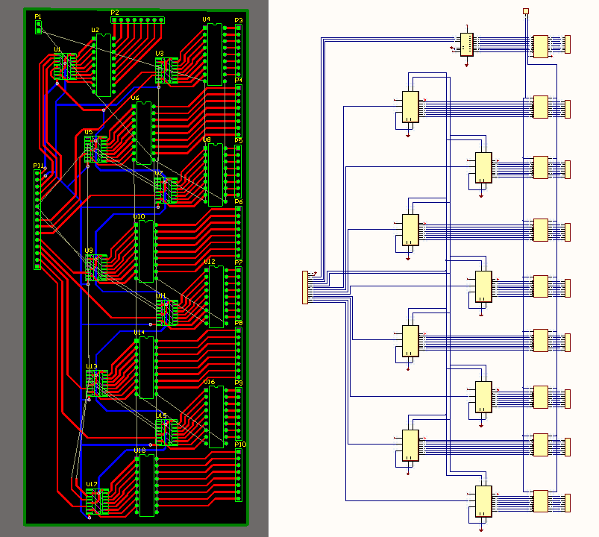Select the U1 SMD chip footprint
The width and height of the screenshot is (599, 537).
coord(64,67)
